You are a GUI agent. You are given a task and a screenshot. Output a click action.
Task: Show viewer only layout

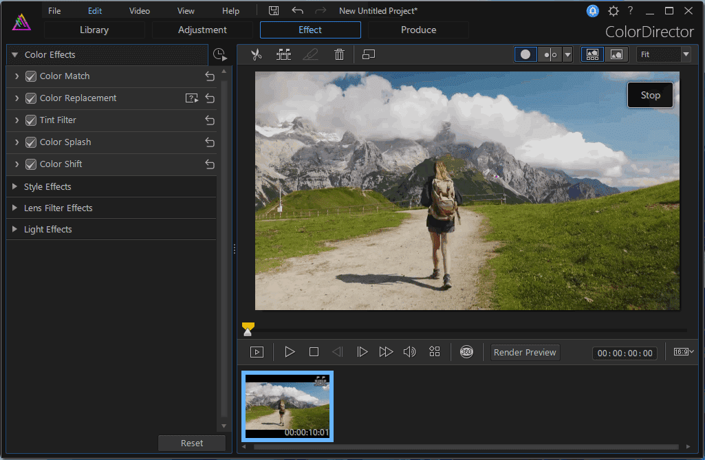pyautogui.click(x=616, y=54)
